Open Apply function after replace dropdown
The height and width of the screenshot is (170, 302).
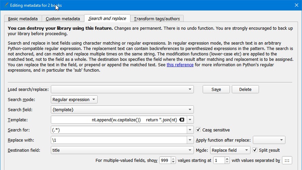(x=269, y=140)
